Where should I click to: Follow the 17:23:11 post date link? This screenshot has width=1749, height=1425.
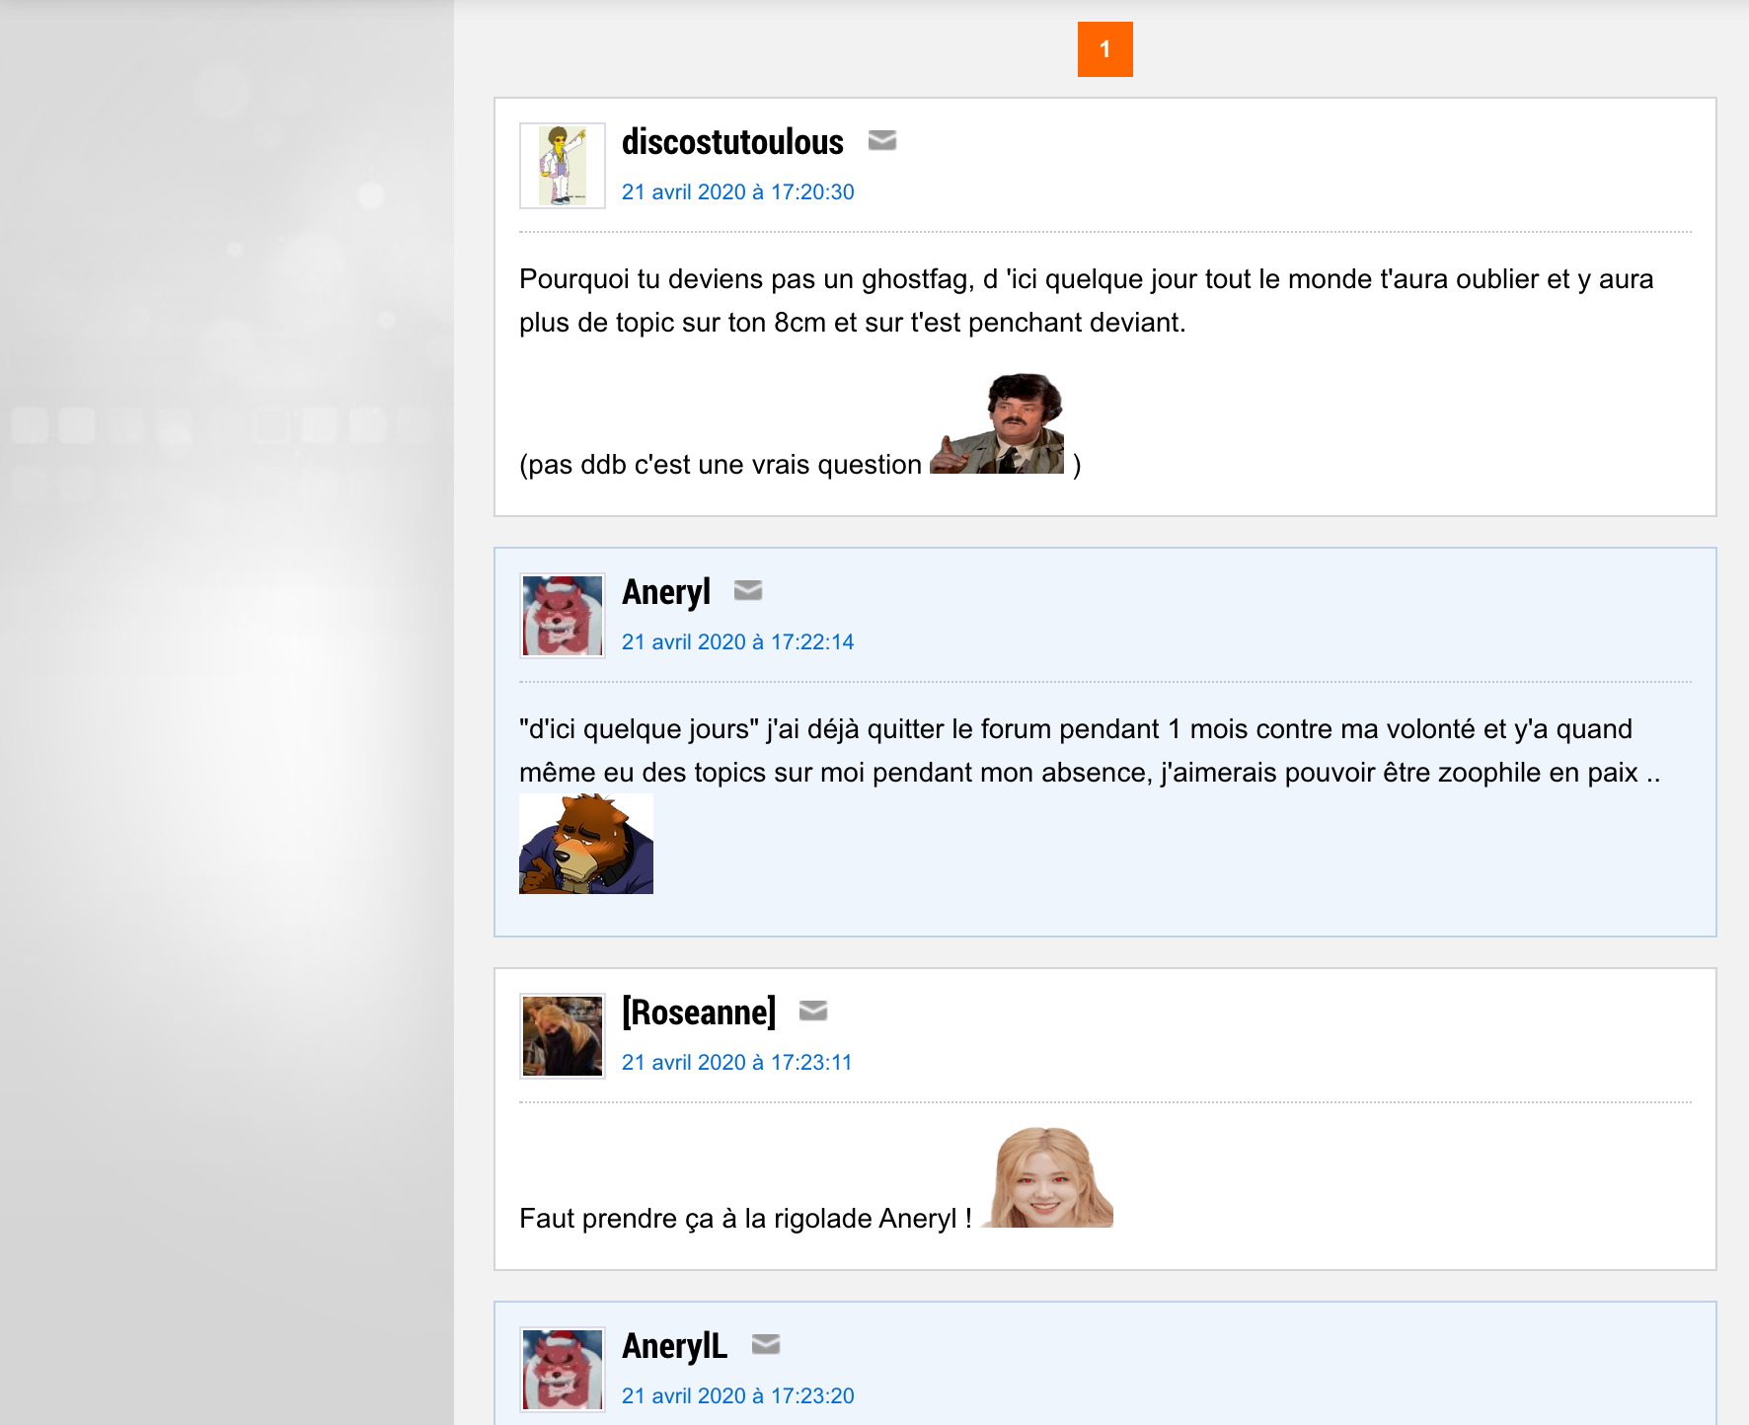click(x=737, y=1062)
